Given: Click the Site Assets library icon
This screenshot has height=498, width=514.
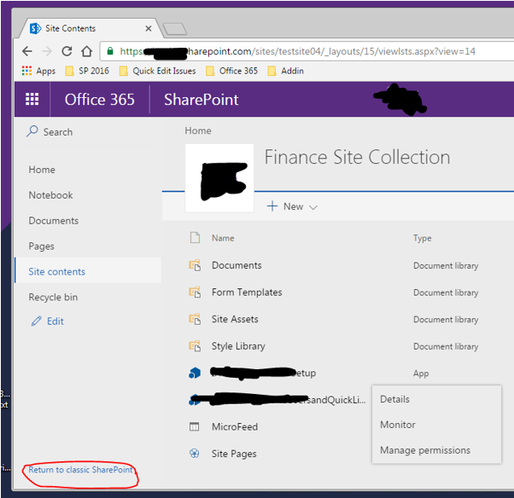Looking at the screenshot, I should [195, 319].
